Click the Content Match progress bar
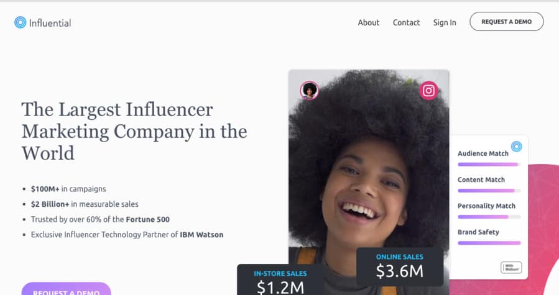The image size is (559, 295). pos(489,191)
